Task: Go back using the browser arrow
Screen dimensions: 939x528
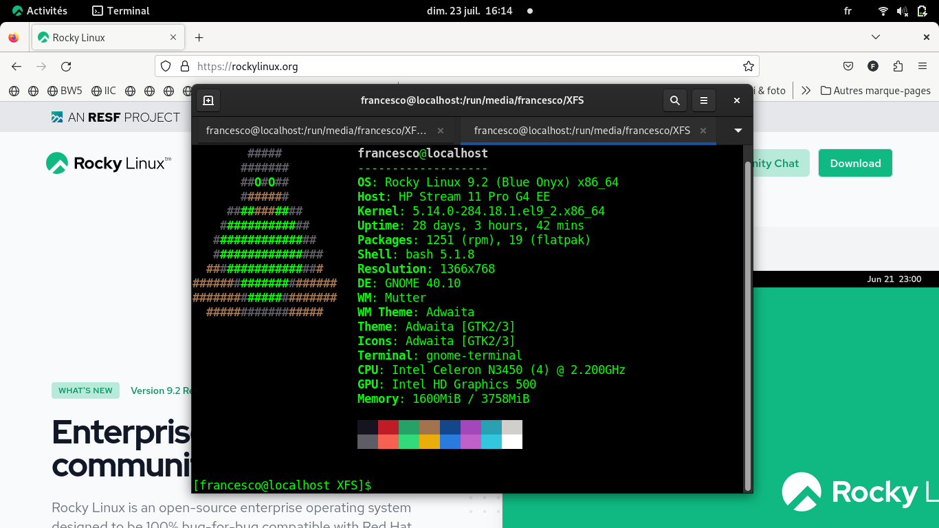Action: (x=16, y=67)
